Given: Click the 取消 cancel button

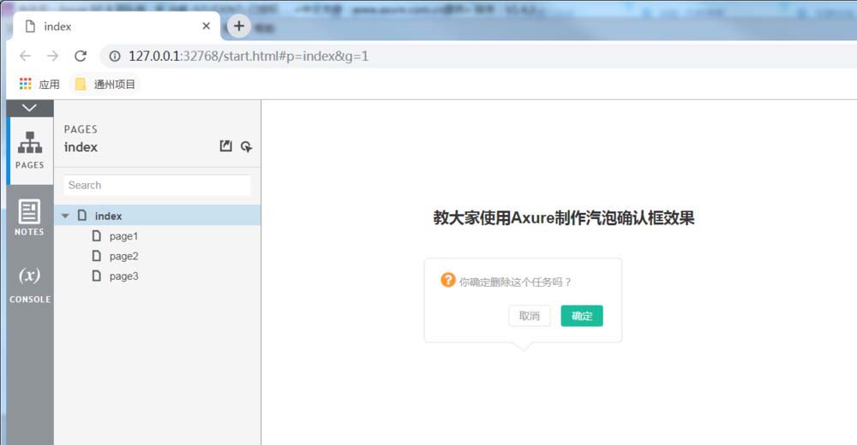Looking at the screenshot, I should click(529, 316).
